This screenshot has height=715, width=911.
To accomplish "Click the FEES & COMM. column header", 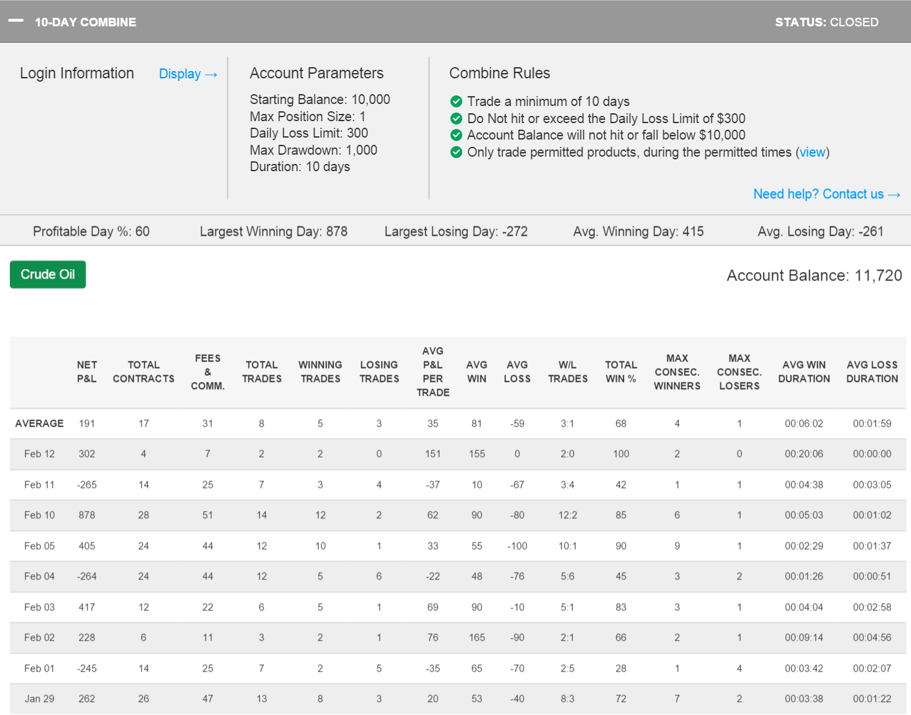I will coord(208,372).
